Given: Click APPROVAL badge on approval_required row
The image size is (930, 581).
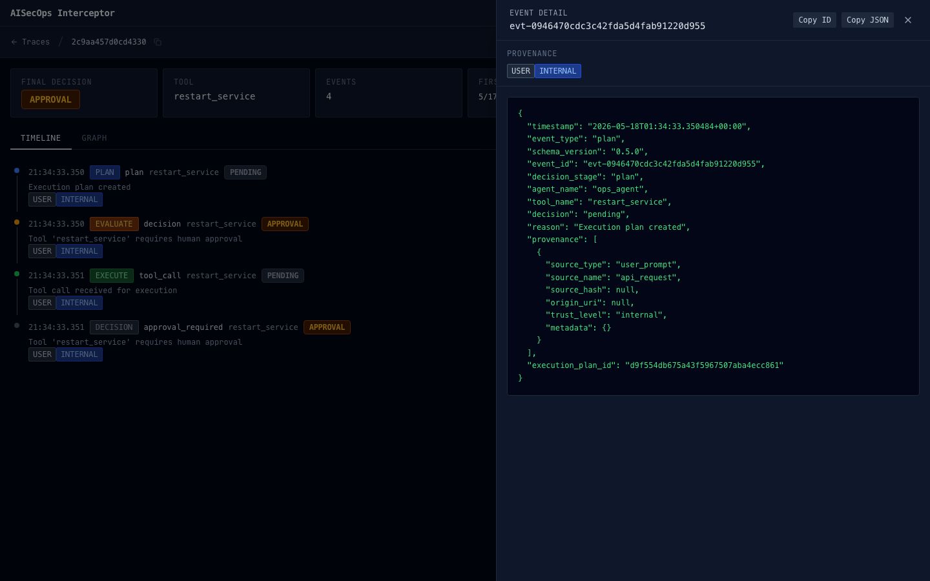Looking at the screenshot, I should pyautogui.click(x=327, y=327).
